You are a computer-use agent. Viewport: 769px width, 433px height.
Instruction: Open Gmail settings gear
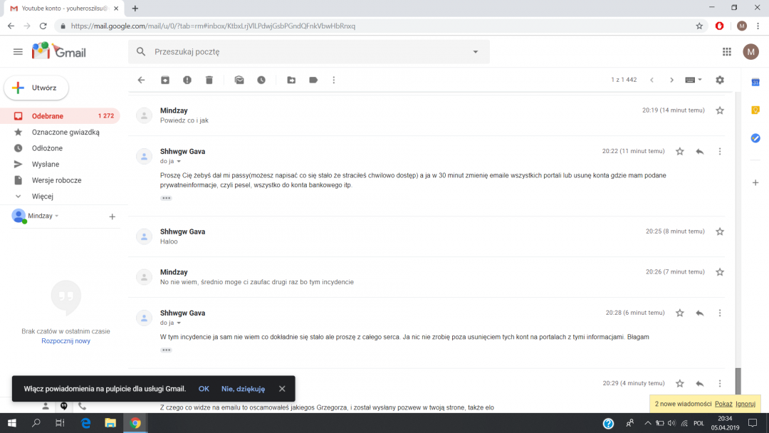[720, 80]
